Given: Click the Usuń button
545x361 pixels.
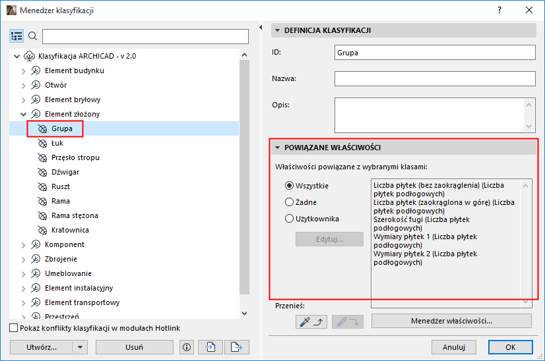Looking at the screenshot, I should point(134,347).
